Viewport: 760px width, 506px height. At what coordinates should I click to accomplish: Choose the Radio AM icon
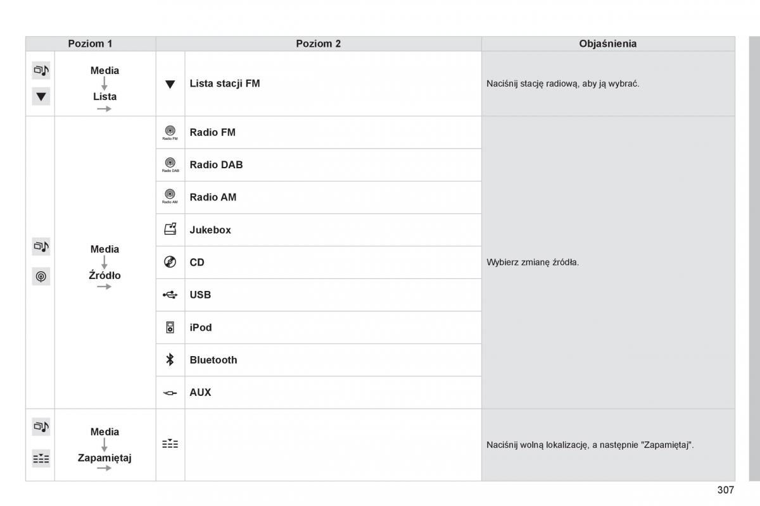tap(170, 197)
